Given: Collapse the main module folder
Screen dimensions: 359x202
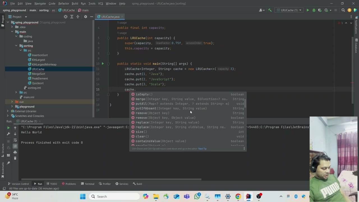Looking at the screenshot, I should (x=12, y=32).
